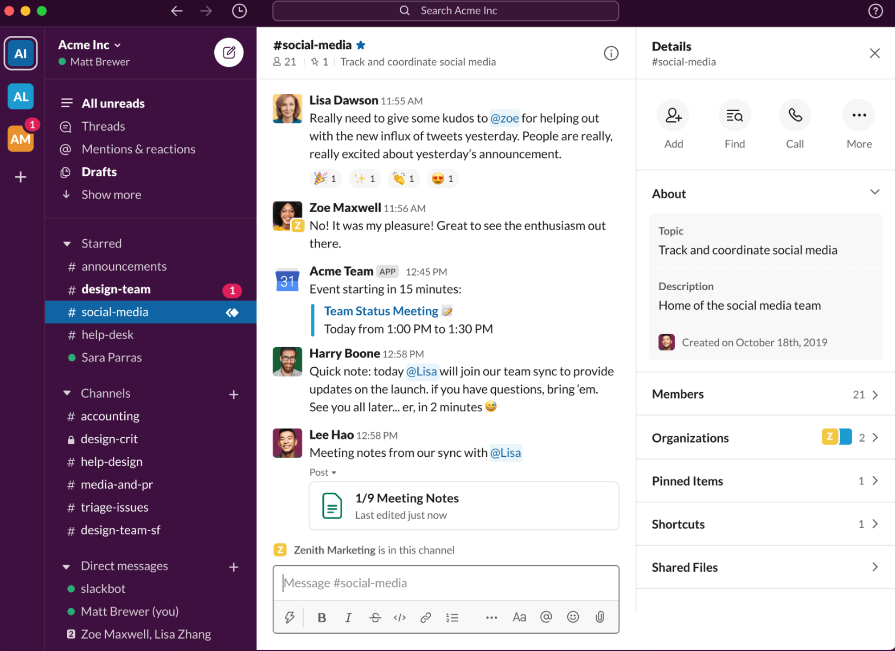The width and height of the screenshot is (895, 651).
Task: Click the Message #social-media input field
Action: (445, 583)
